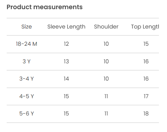Screen dimensions: 167x132
Task: Select the 4-5 Y size row label
Action: coord(27,96)
